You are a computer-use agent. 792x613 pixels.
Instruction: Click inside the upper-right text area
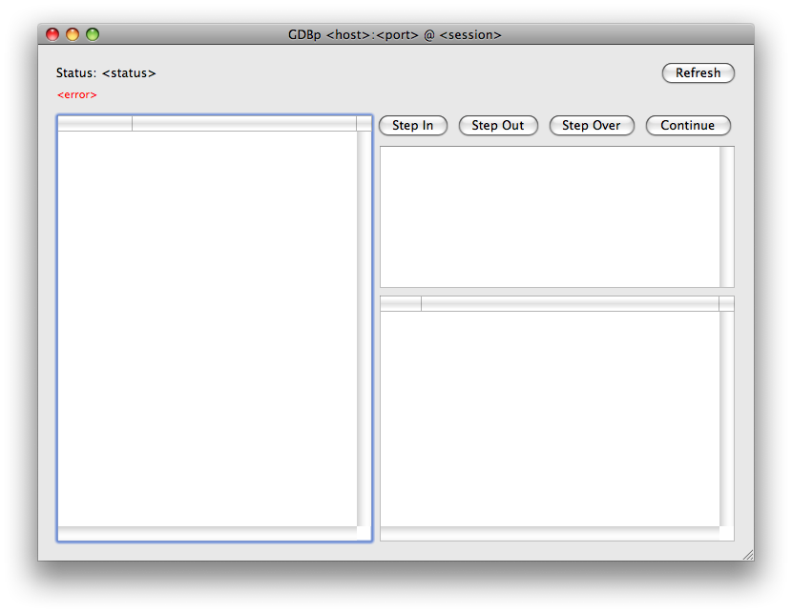click(550, 217)
